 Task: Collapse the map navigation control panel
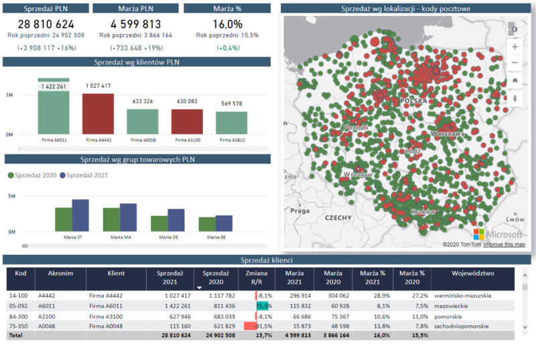tap(514, 30)
